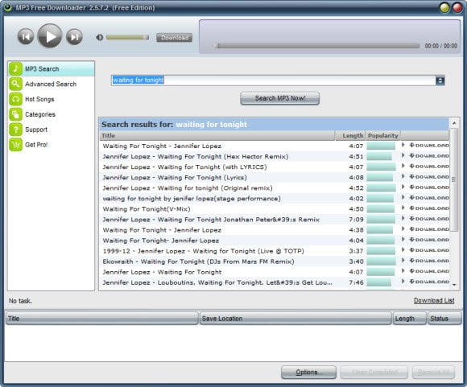Skip to next track
467x387 pixels.
coord(74,37)
